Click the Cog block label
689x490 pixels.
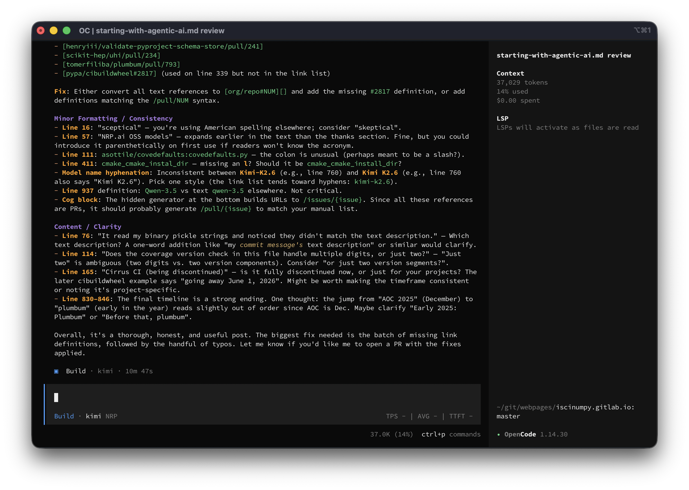coord(80,200)
